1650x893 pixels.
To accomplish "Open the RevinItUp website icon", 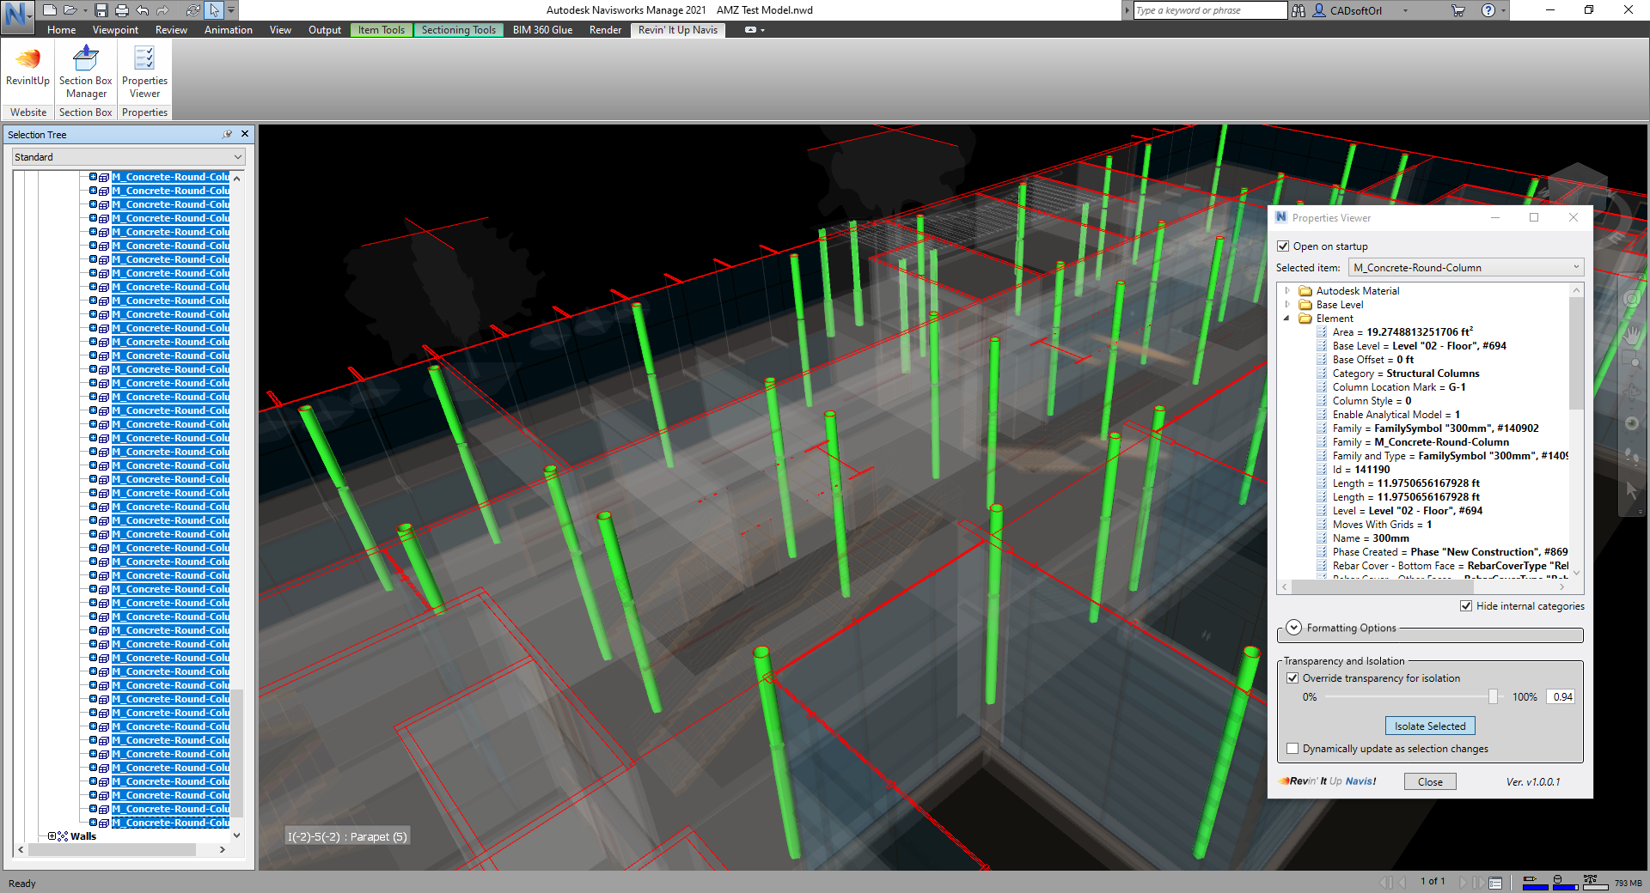I will point(28,67).
